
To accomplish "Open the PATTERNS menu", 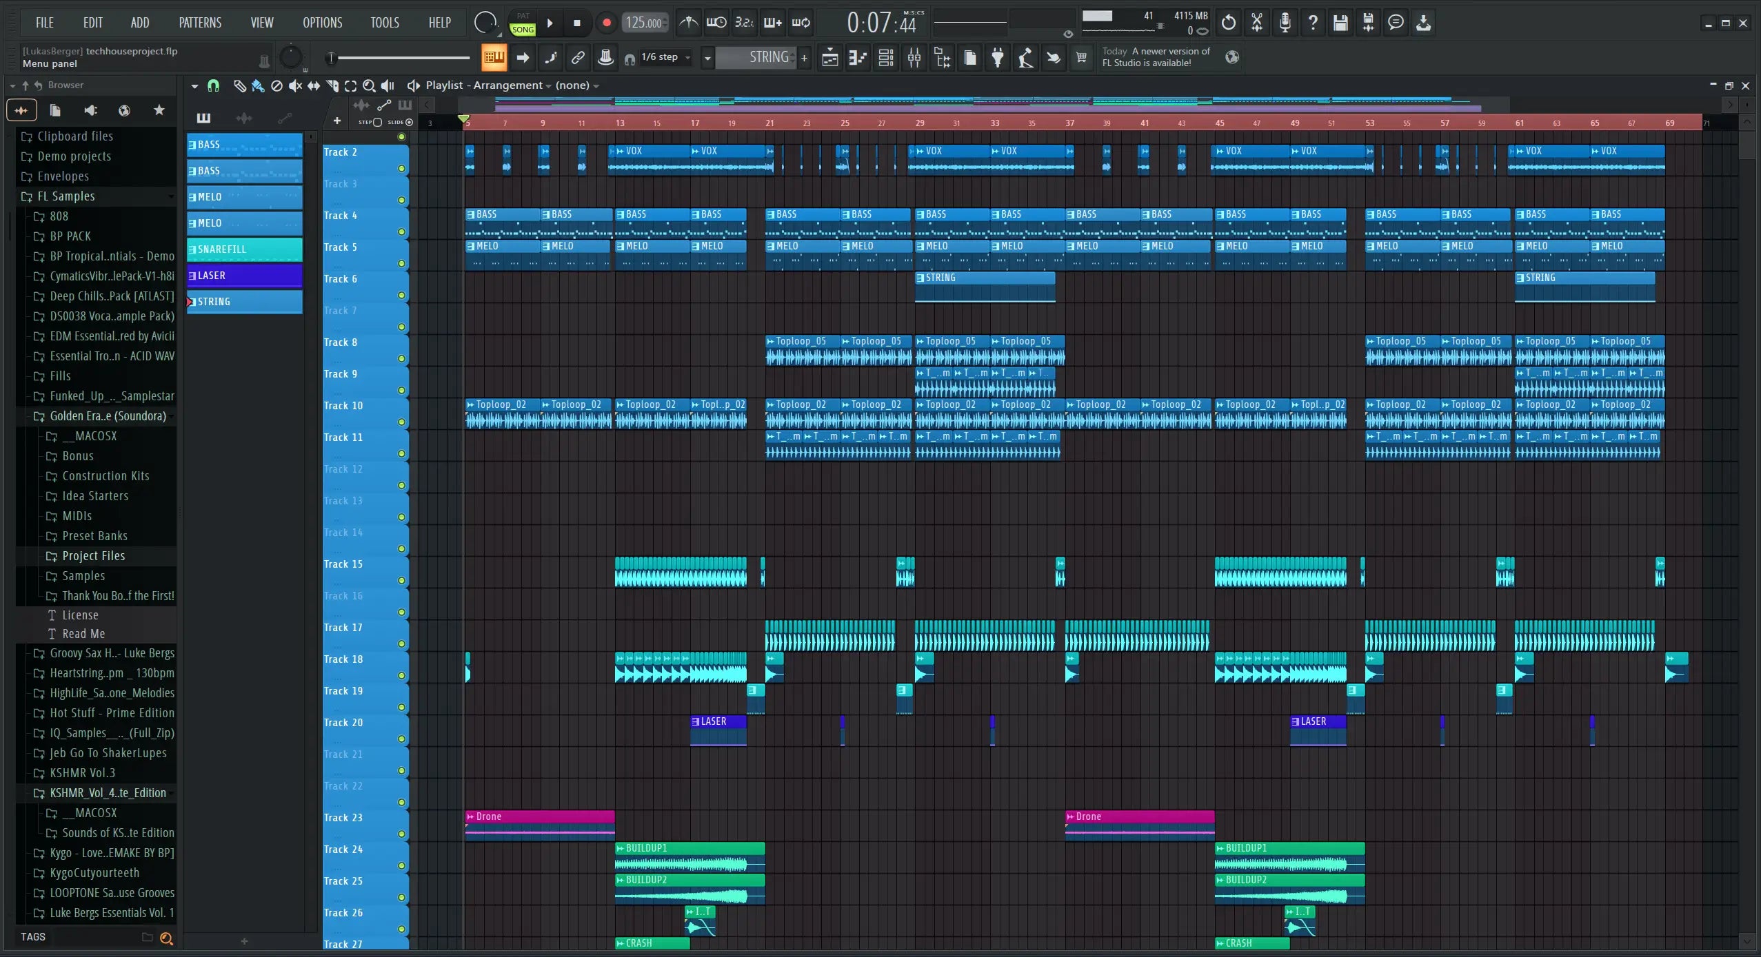I will pos(200,23).
